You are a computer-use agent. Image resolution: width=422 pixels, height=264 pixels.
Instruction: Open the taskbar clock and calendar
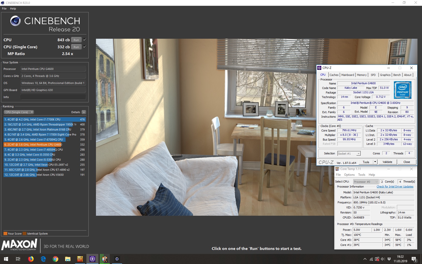click(x=400, y=259)
